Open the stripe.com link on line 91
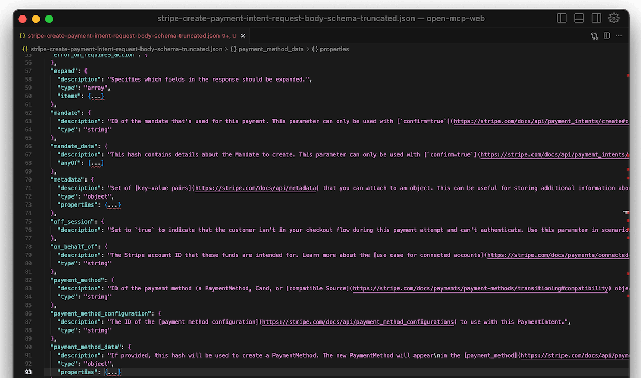This screenshot has width=641, height=378. coord(574,355)
